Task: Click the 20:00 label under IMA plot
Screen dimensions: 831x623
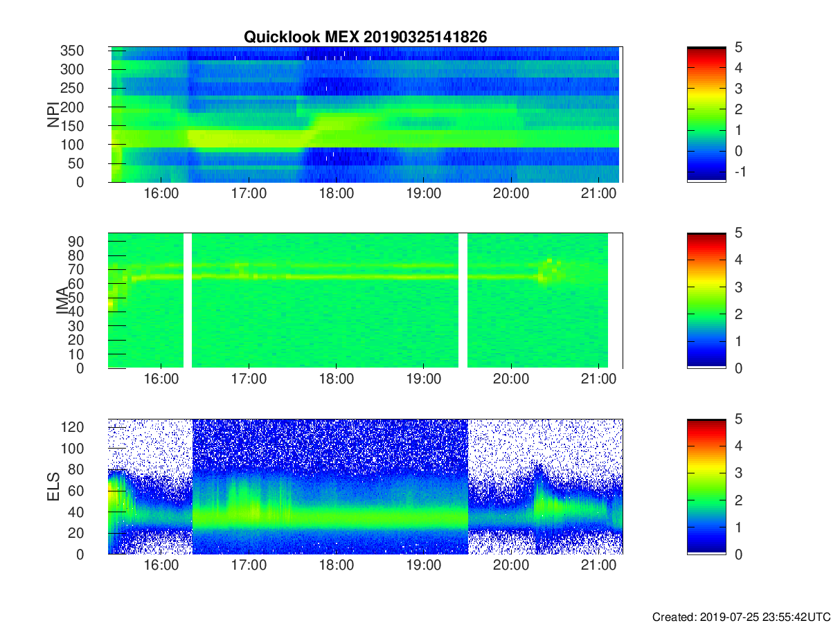Action: [511, 381]
